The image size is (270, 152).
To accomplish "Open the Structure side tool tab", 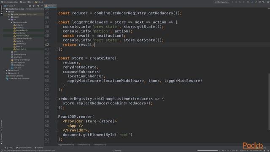I will point(1,125).
